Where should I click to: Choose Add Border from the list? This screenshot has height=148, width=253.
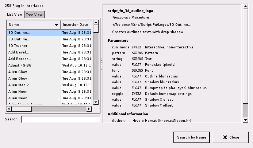19,59
